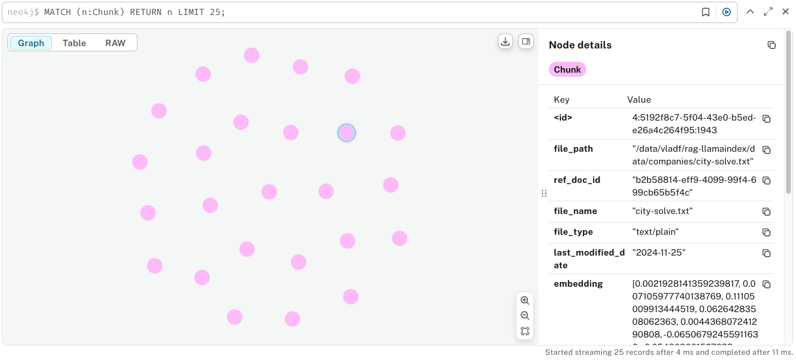This screenshot has width=796, height=360.
Task: Copy all node details properties
Action: 772,45
